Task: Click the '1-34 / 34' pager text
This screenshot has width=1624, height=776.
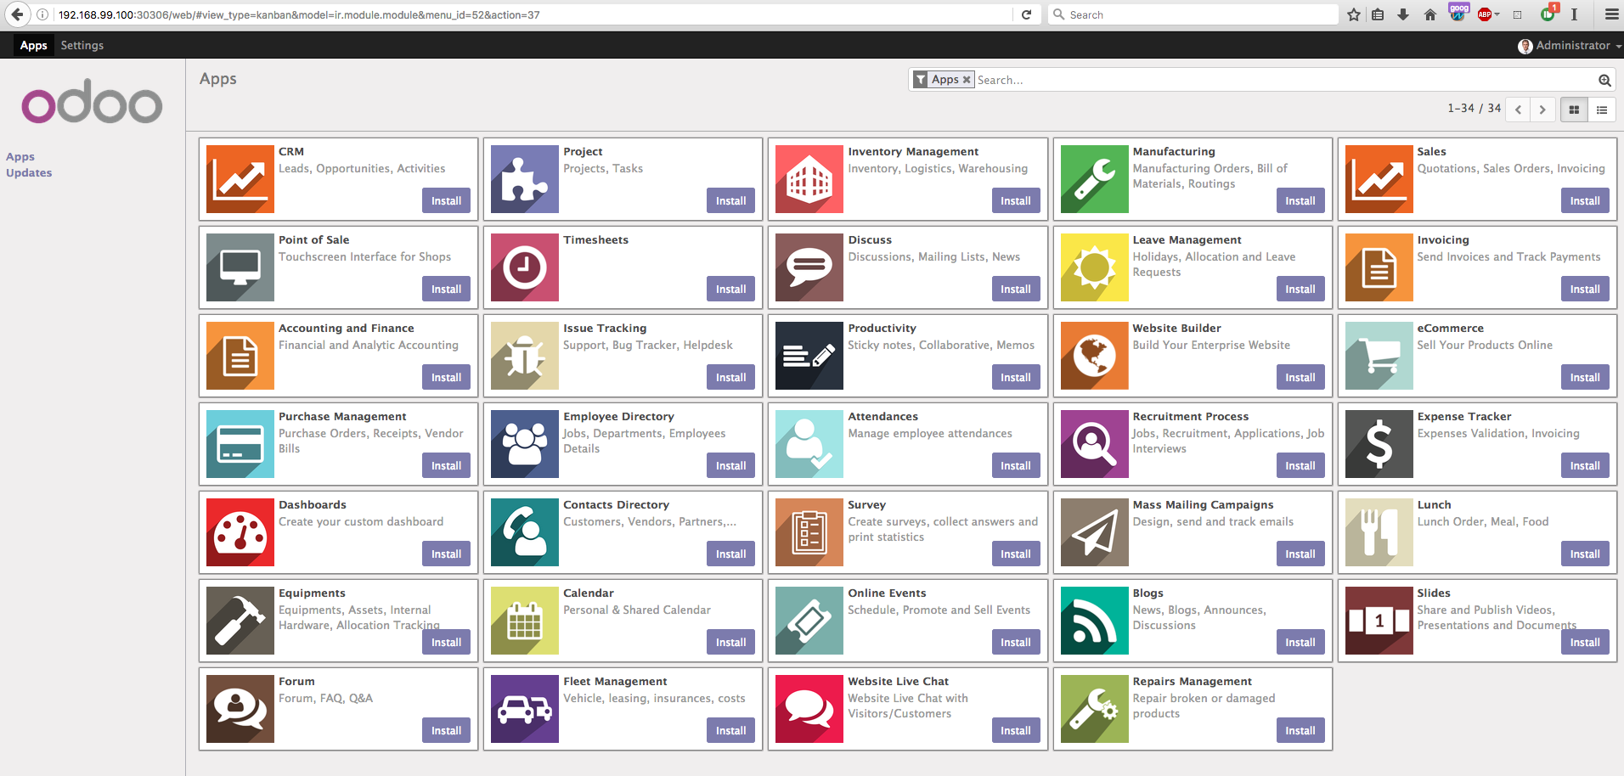Action: tap(1475, 109)
